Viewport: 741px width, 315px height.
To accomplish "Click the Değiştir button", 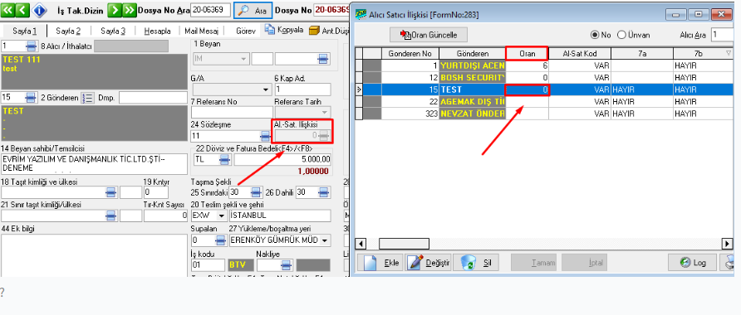I will pyautogui.click(x=428, y=262).
